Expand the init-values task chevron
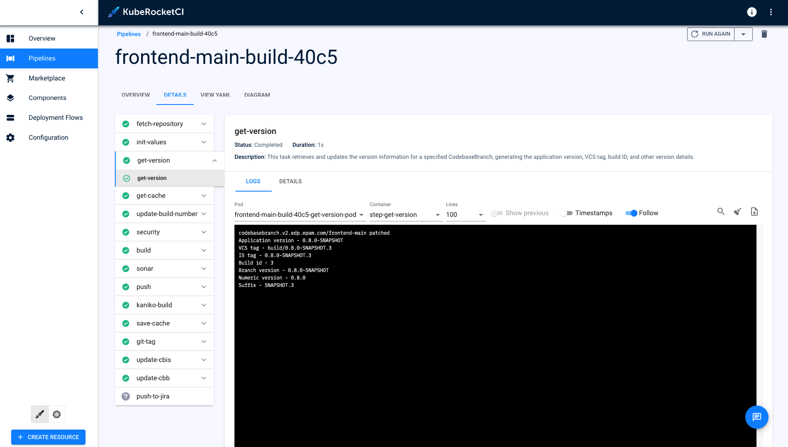 tap(204, 142)
